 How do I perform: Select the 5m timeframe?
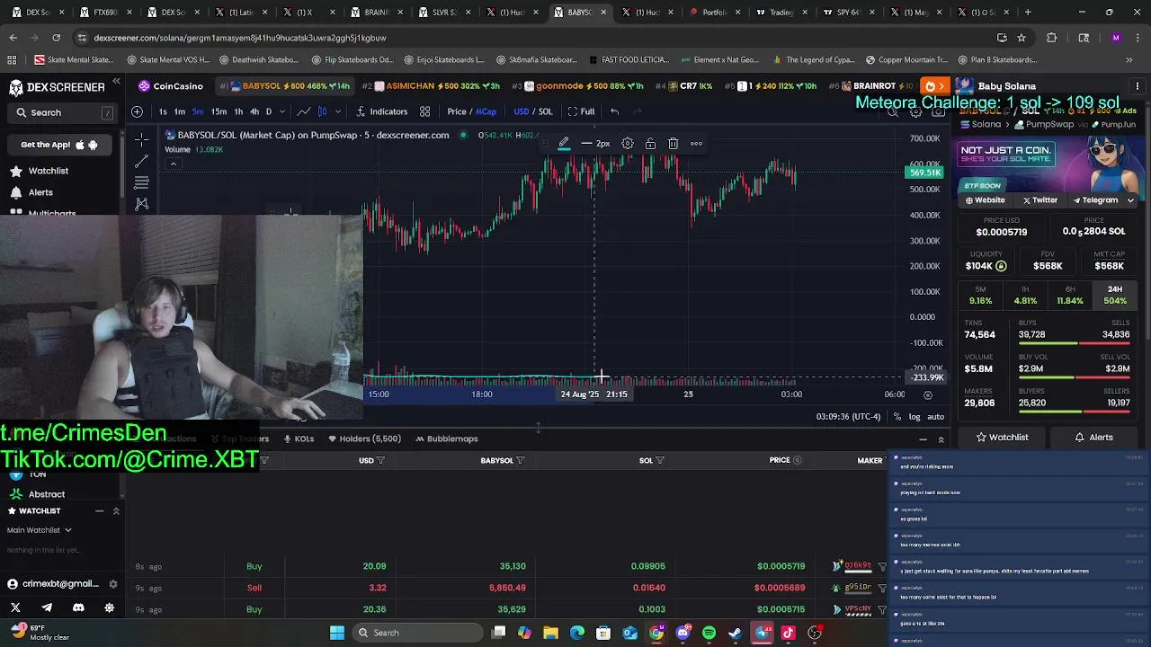coord(197,111)
